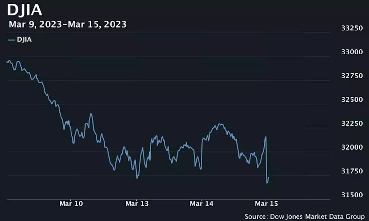
Task: Click the 32500 y-axis label
Action: coord(352,100)
